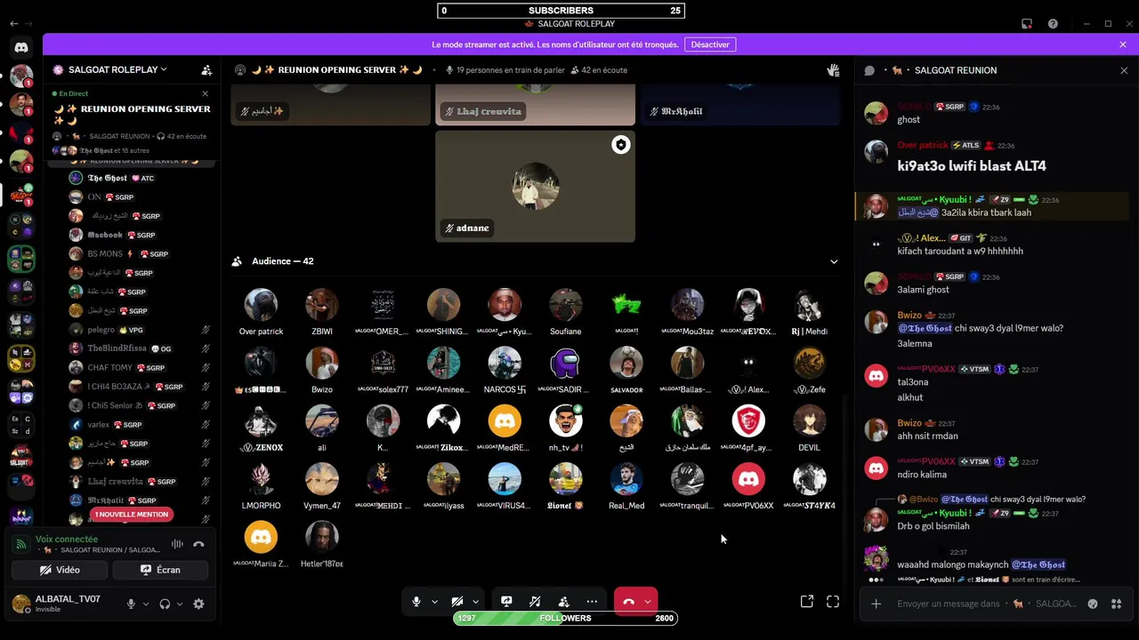Toggle camera in call controls bar
1139x640 pixels.
tap(457, 602)
